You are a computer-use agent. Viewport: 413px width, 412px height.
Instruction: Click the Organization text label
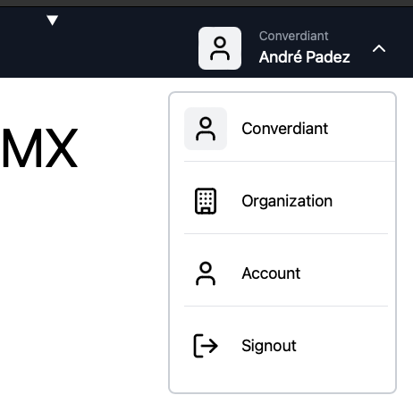[287, 201]
